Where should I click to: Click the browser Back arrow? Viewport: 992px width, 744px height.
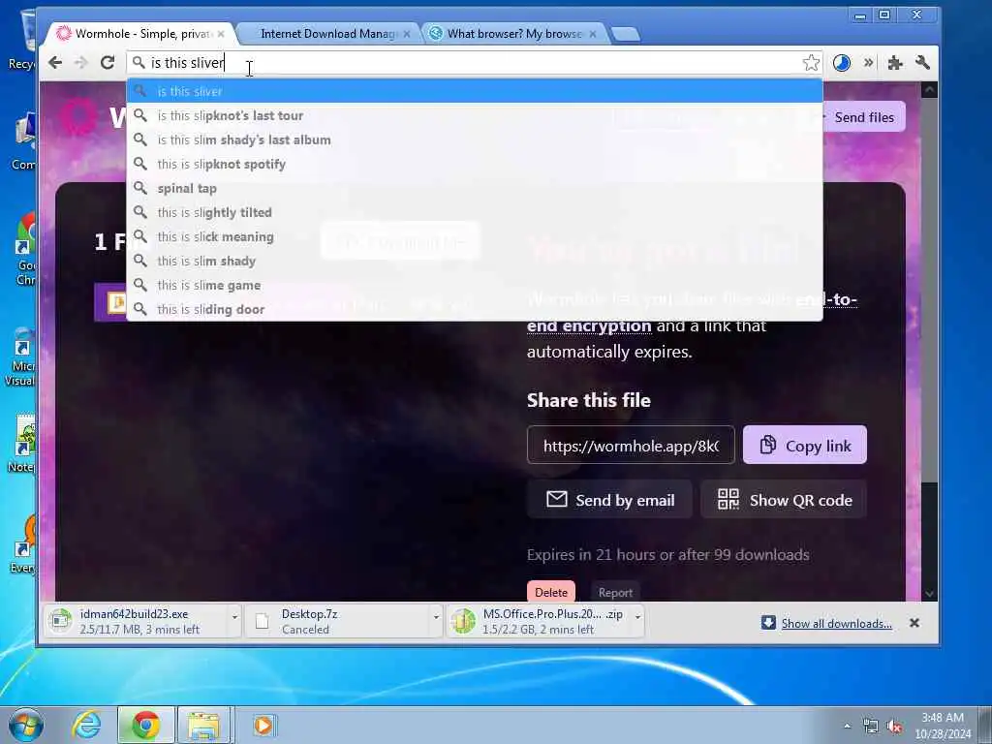pos(55,63)
